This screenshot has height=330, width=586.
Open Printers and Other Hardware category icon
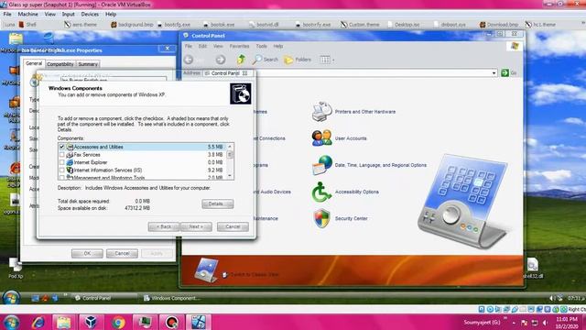(321, 112)
